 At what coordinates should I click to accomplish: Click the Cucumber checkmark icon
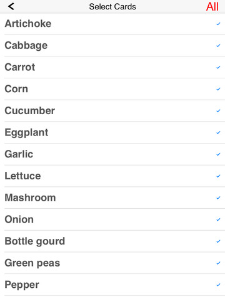[x=218, y=111]
